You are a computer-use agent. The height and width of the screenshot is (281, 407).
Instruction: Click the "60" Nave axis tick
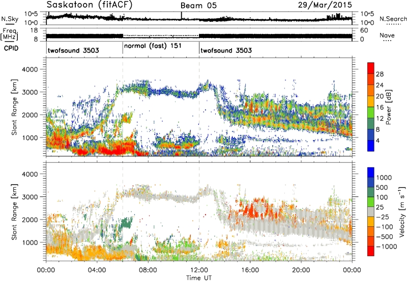(x=364, y=30)
